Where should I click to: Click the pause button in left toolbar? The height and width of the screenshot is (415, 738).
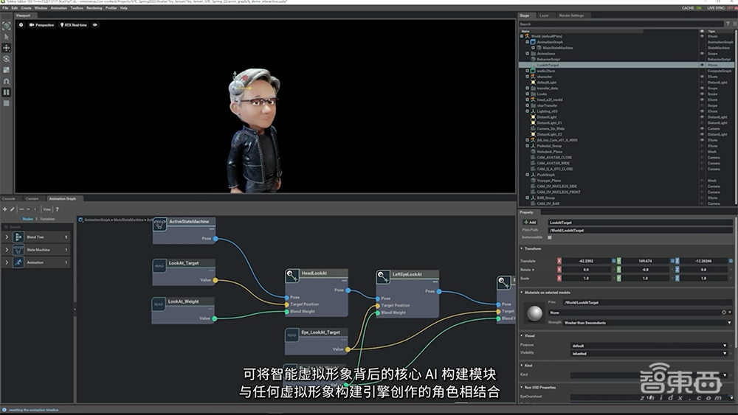[7, 92]
